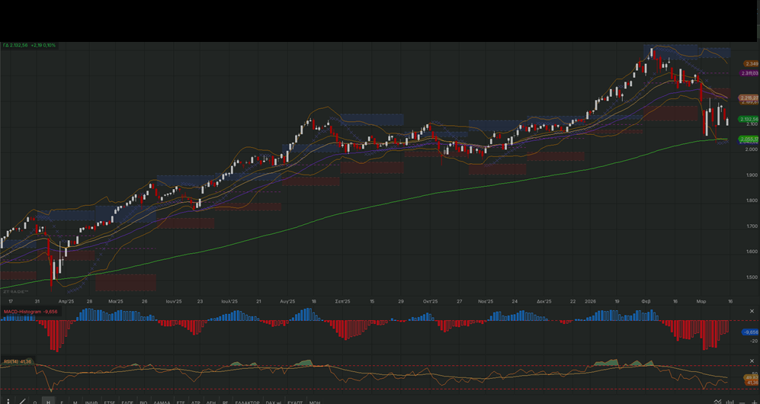The height and width of the screenshot is (404, 760).
Task: Click the MACD-Histogram -9,656 label
Action: pyautogui.click(x=30, y=312)
